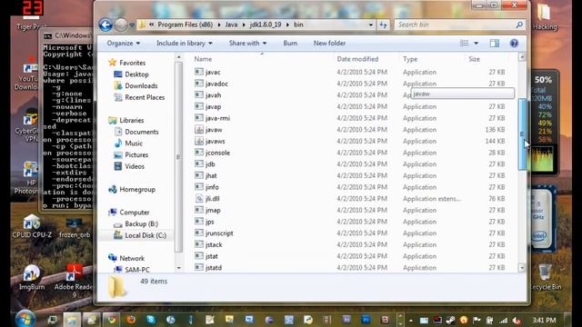Sort by the Size column header
Viewport: 582px width, 327px height.
coord(474,59)
